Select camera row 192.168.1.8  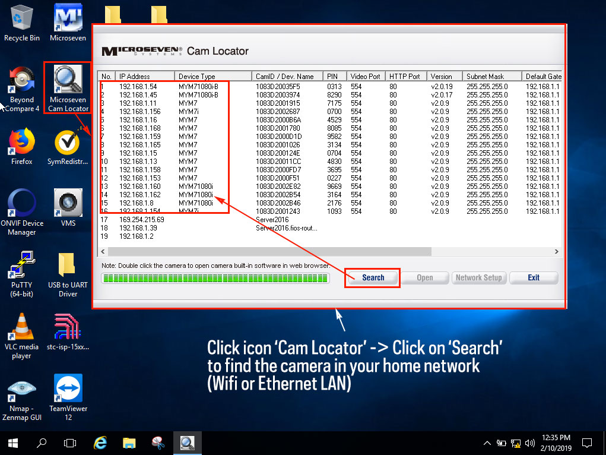tap(329, 203)
